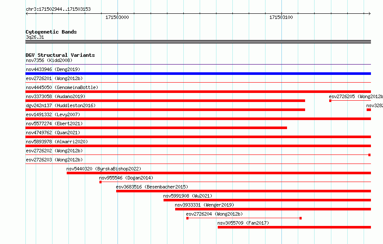Select the red nsv5577274 (Ebert2021) bar
Viewport: 383px width, 244px height.
click(x=156, y=128)
